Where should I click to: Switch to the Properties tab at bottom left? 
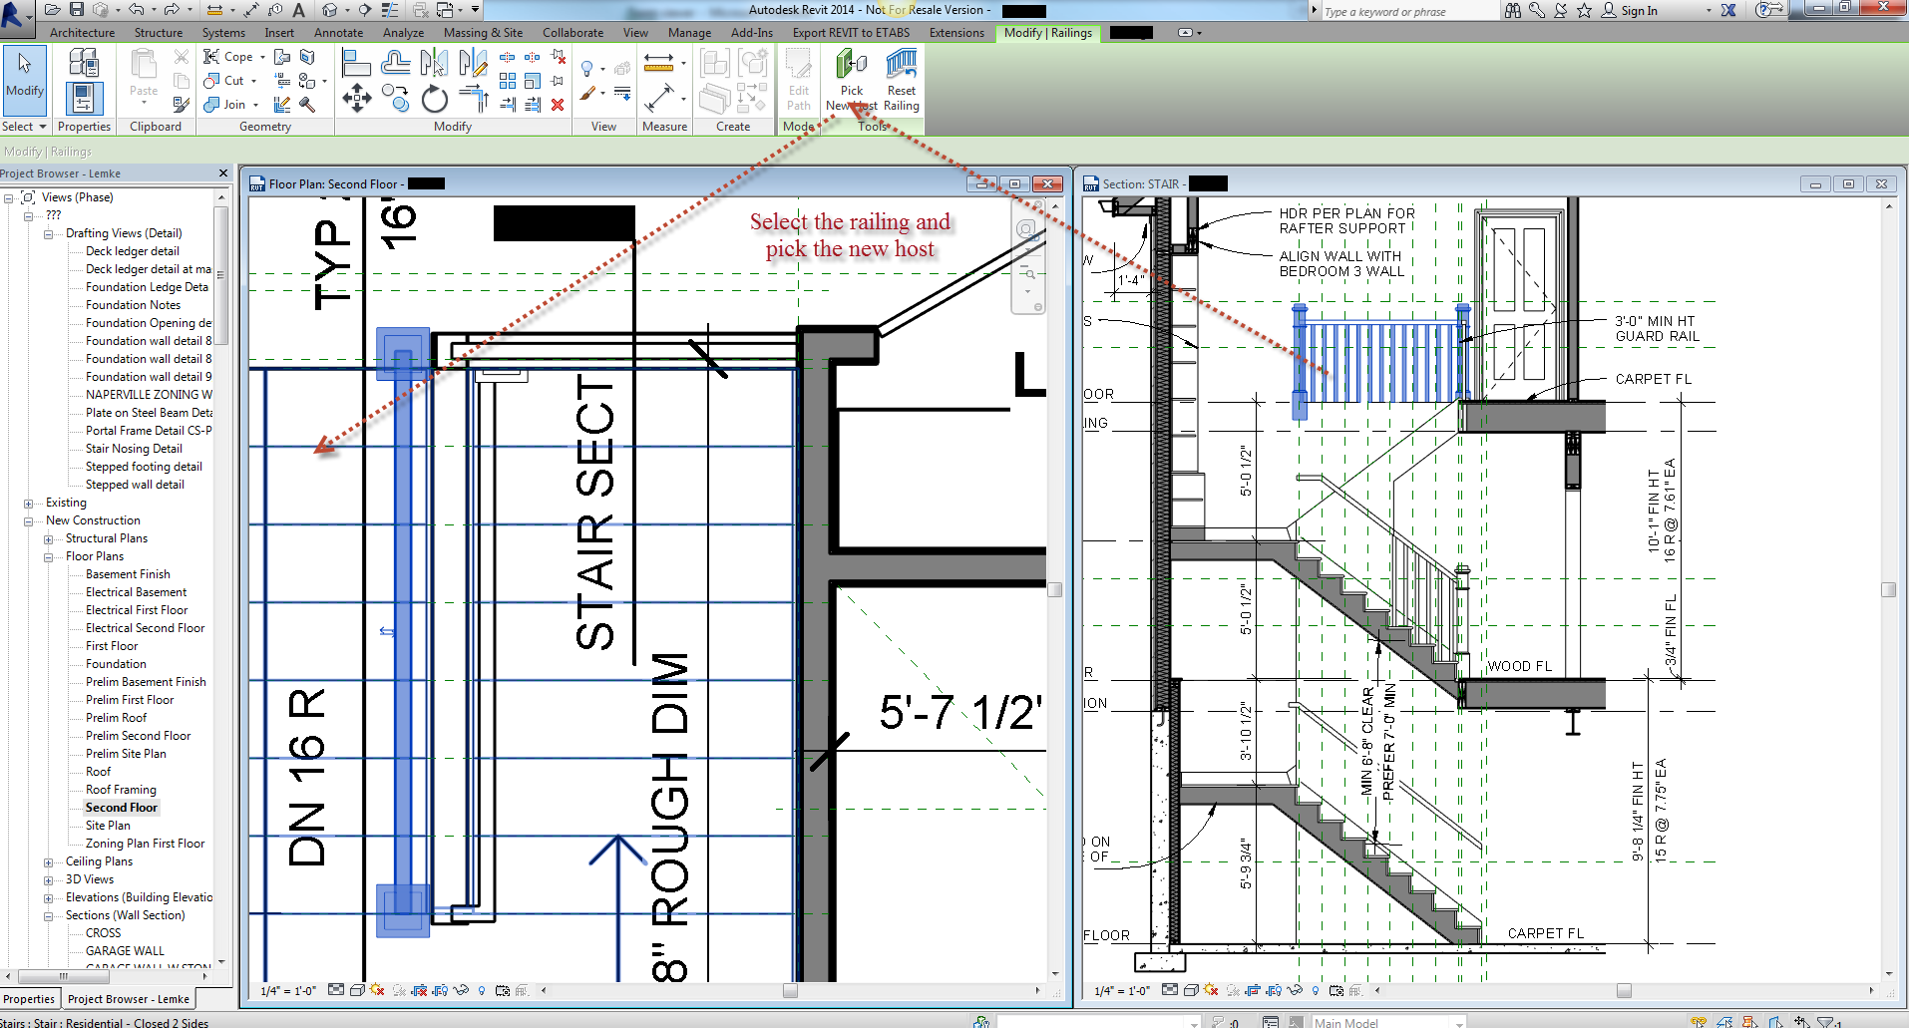29,999
